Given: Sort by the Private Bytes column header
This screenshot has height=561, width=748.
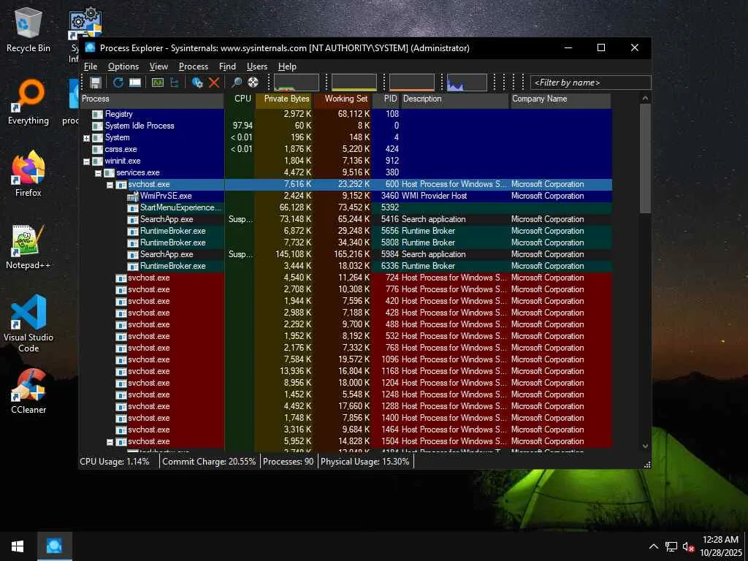Looking at the screenshot, I should tap(284, 99).
